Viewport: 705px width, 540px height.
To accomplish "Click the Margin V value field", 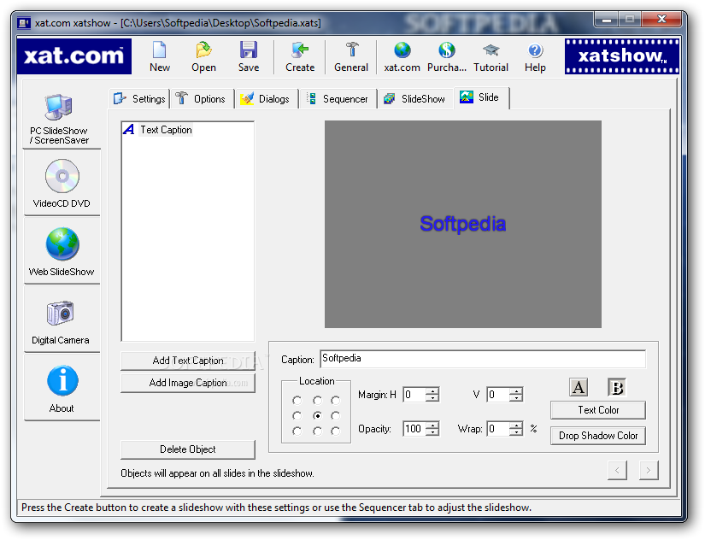I will pyautogui.click(x=498, y=395).
